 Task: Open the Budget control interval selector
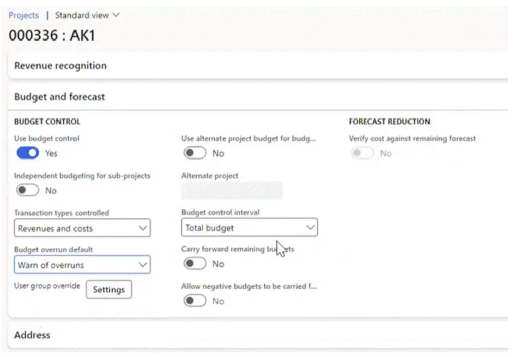248,228
